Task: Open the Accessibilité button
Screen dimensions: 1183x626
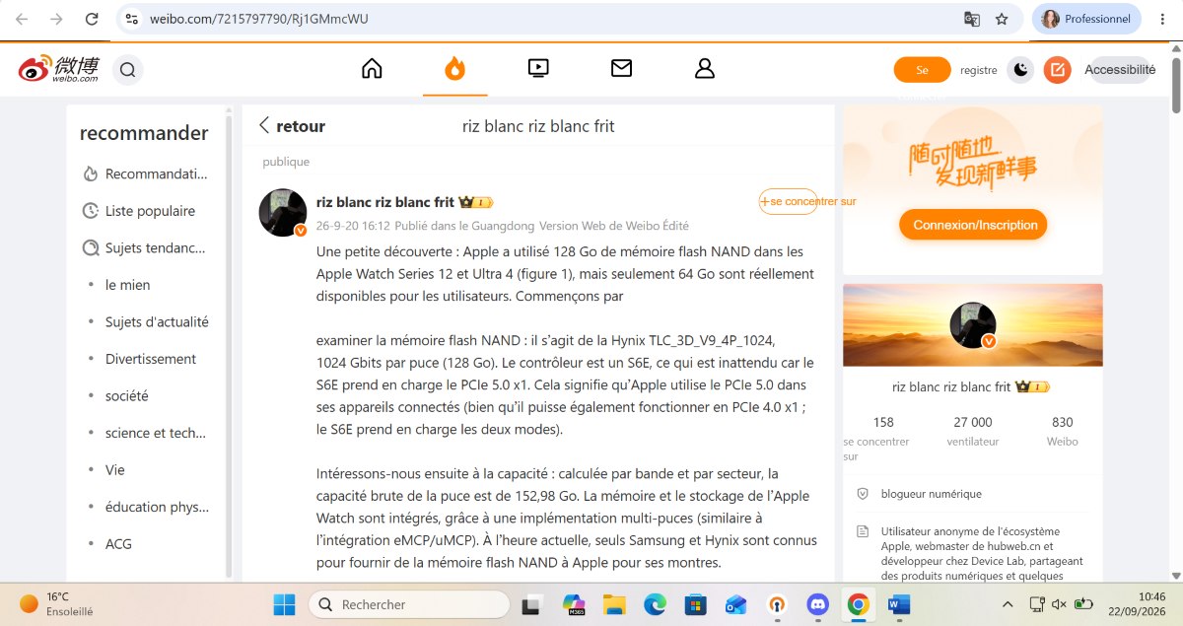Action: [x=1120, y=70]
